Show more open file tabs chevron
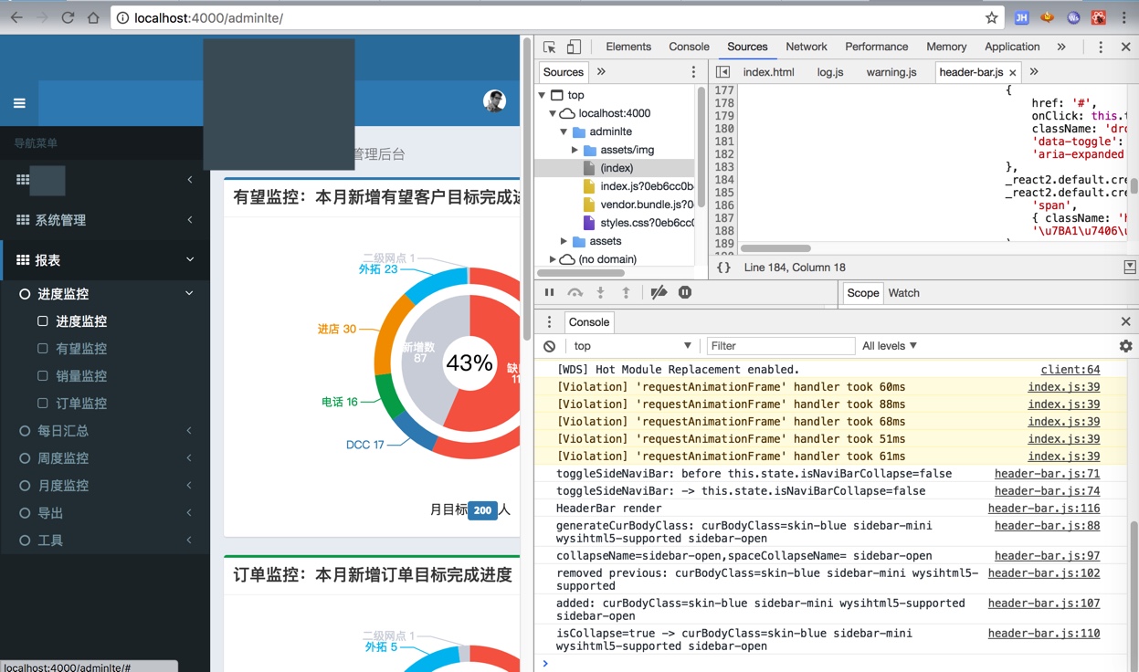 tap(1034, 72)
